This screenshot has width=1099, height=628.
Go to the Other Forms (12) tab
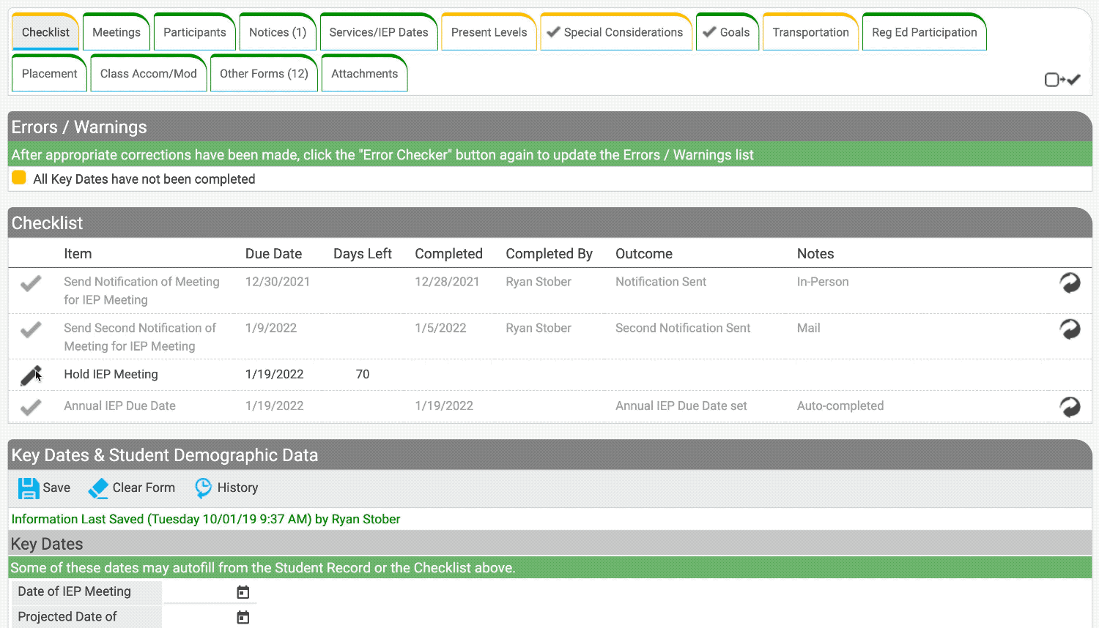(x=264, y=73)
